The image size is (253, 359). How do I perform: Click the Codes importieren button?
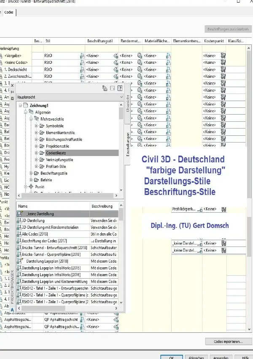[x=229, y=342]
